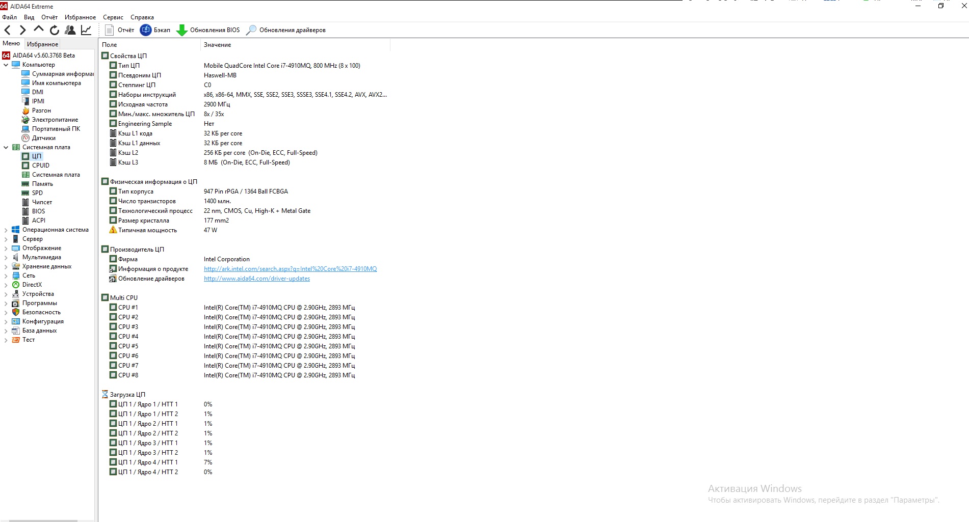Expand the Операционная система tree node
The height and width of the screenshot is (522, 969).
(6, 230)
